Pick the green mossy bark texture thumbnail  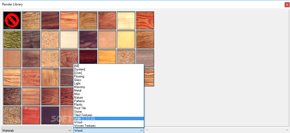point(12,40)
